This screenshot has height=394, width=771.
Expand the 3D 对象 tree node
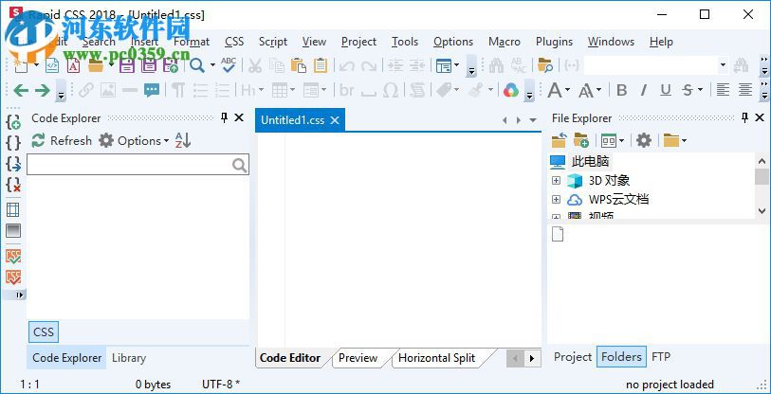tap(556, 180)
